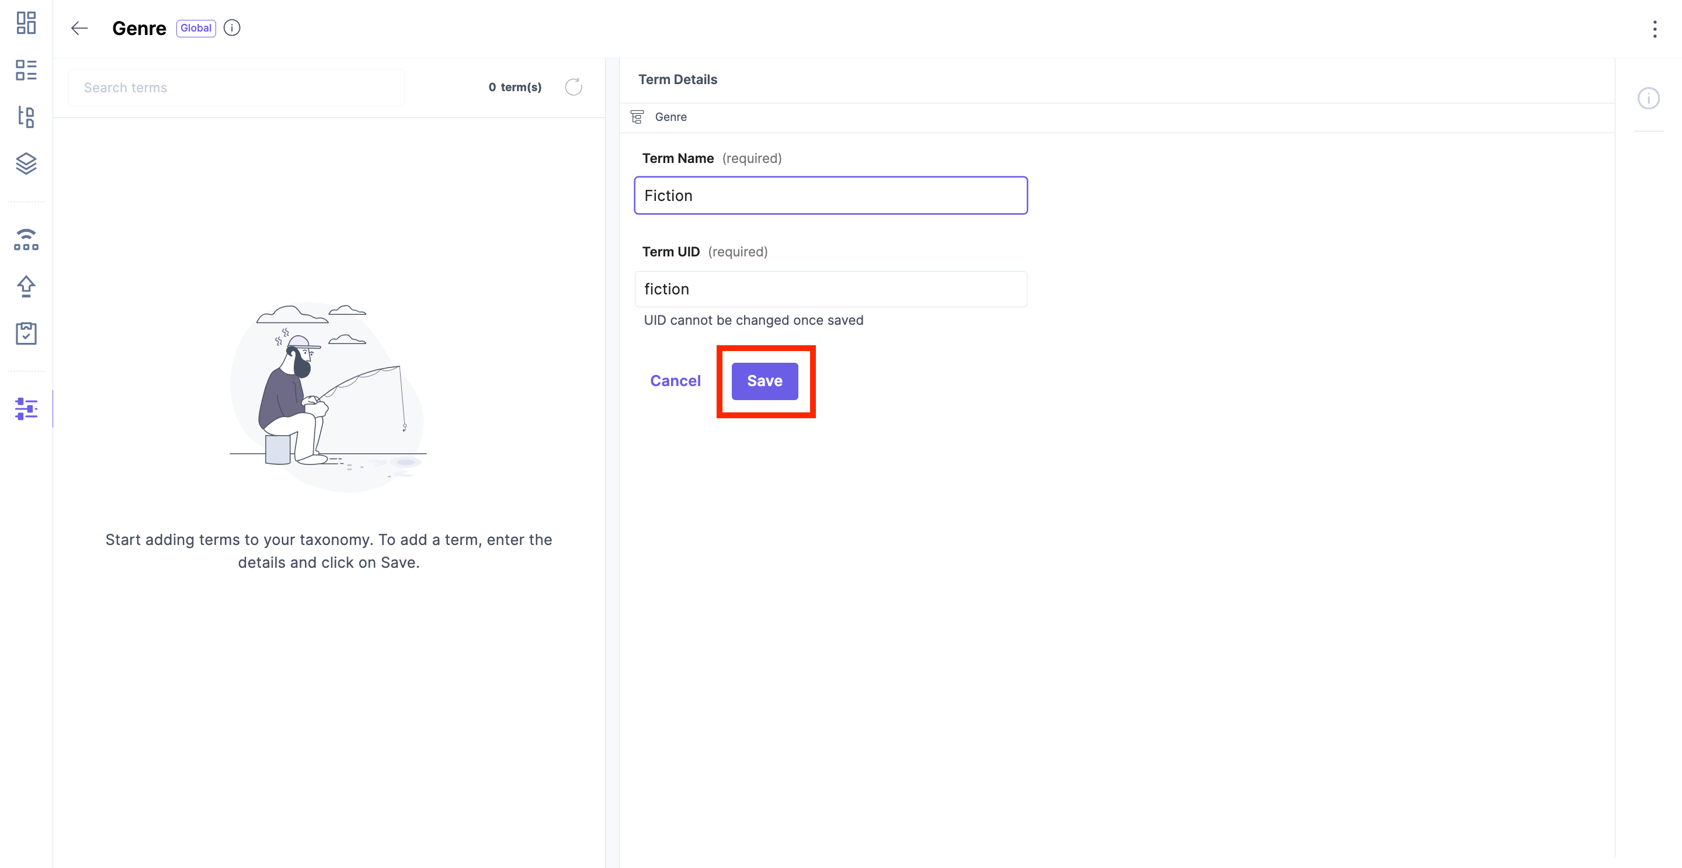Open the Releases upload icon in sidebar
Screen dimensions: 1682x868
pos(26,287)
